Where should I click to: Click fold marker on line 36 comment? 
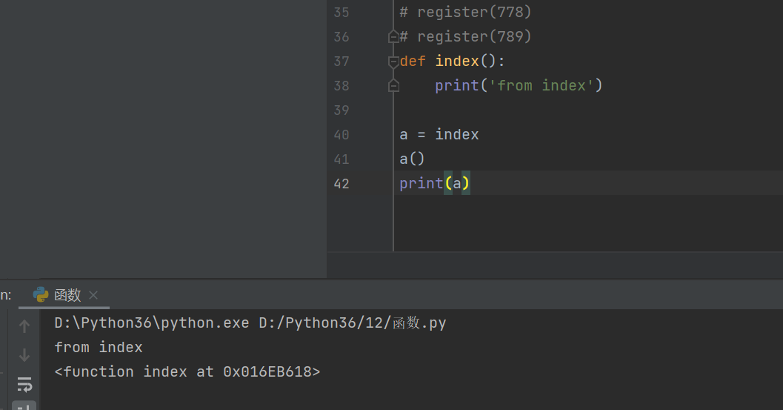tap(393, 36)
